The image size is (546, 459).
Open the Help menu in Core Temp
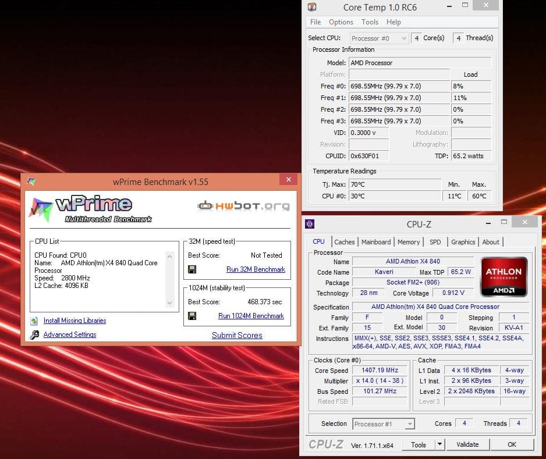tap(393, 22)
